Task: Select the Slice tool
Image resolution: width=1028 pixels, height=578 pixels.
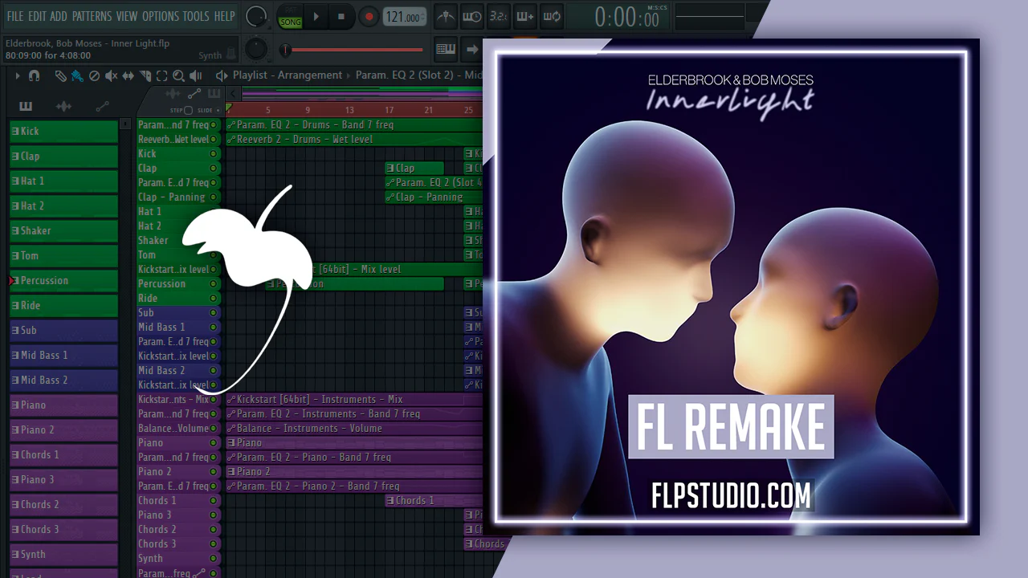Action: 145,75
